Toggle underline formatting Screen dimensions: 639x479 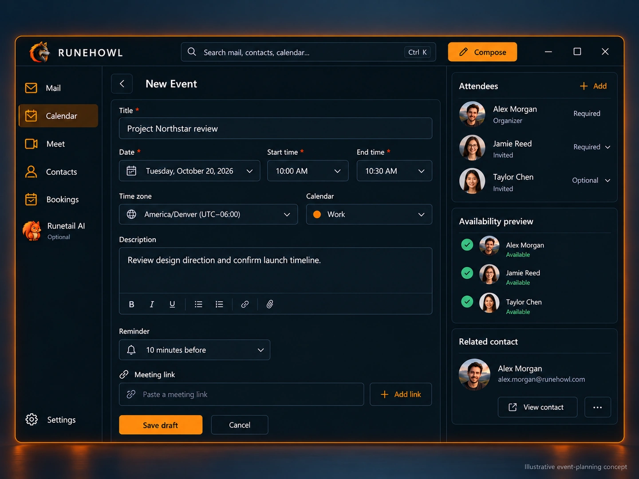point(172,304)
